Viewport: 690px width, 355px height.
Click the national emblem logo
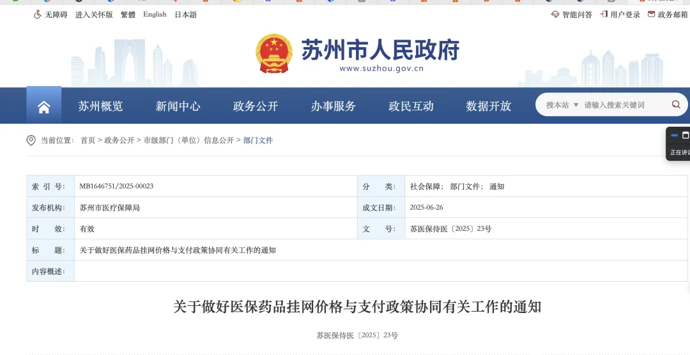pos(274,54)
